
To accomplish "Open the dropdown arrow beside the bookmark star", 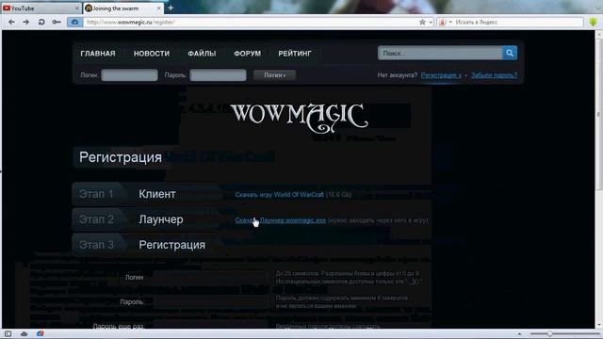I will (x=431, y=23).
